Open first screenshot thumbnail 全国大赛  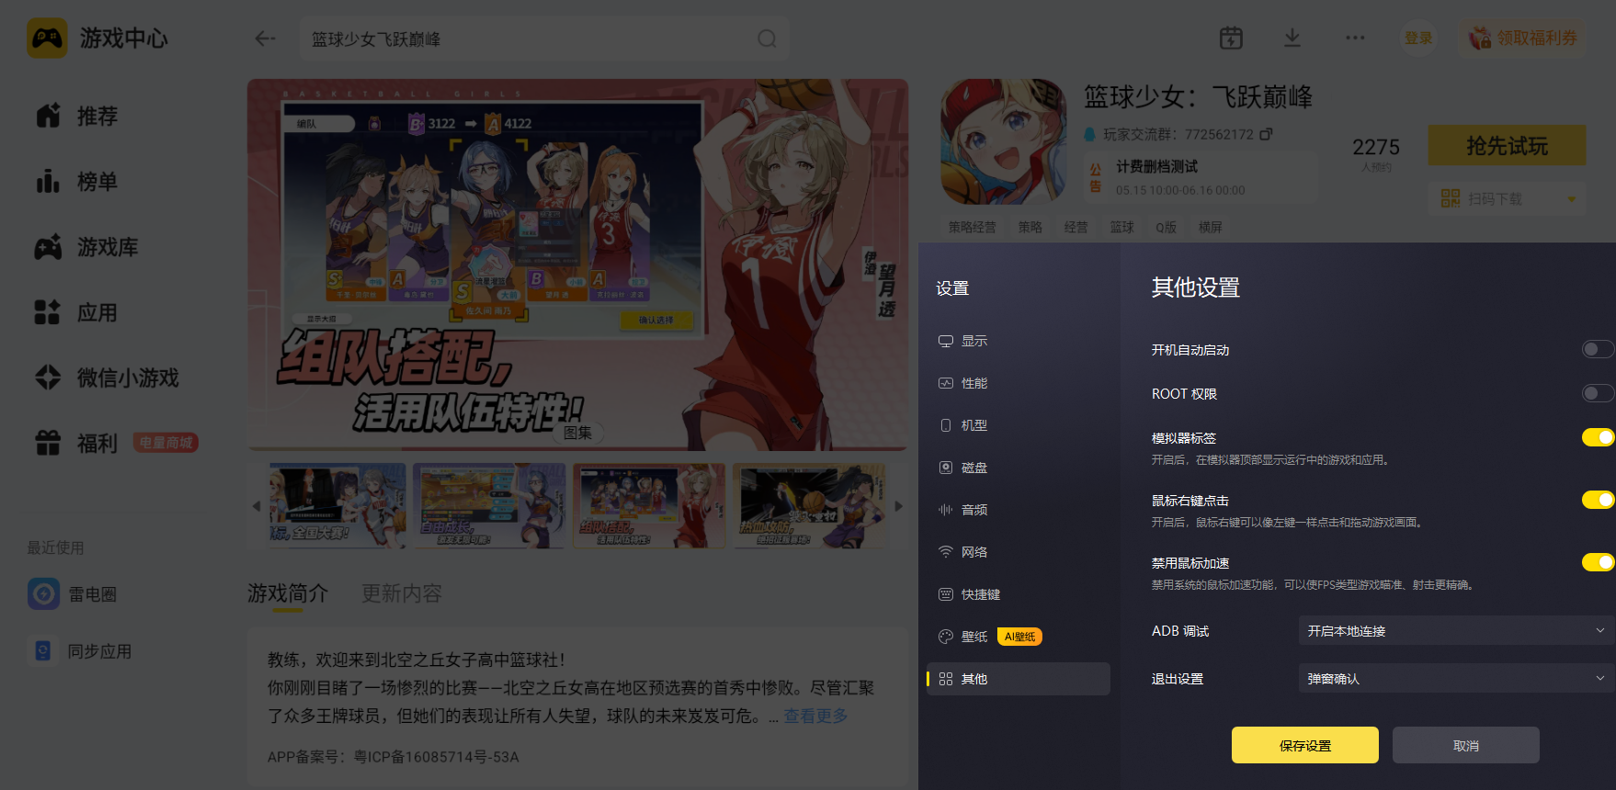point(337,506)
